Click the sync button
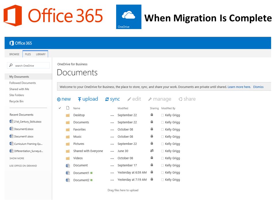 (x=112, y=99)
